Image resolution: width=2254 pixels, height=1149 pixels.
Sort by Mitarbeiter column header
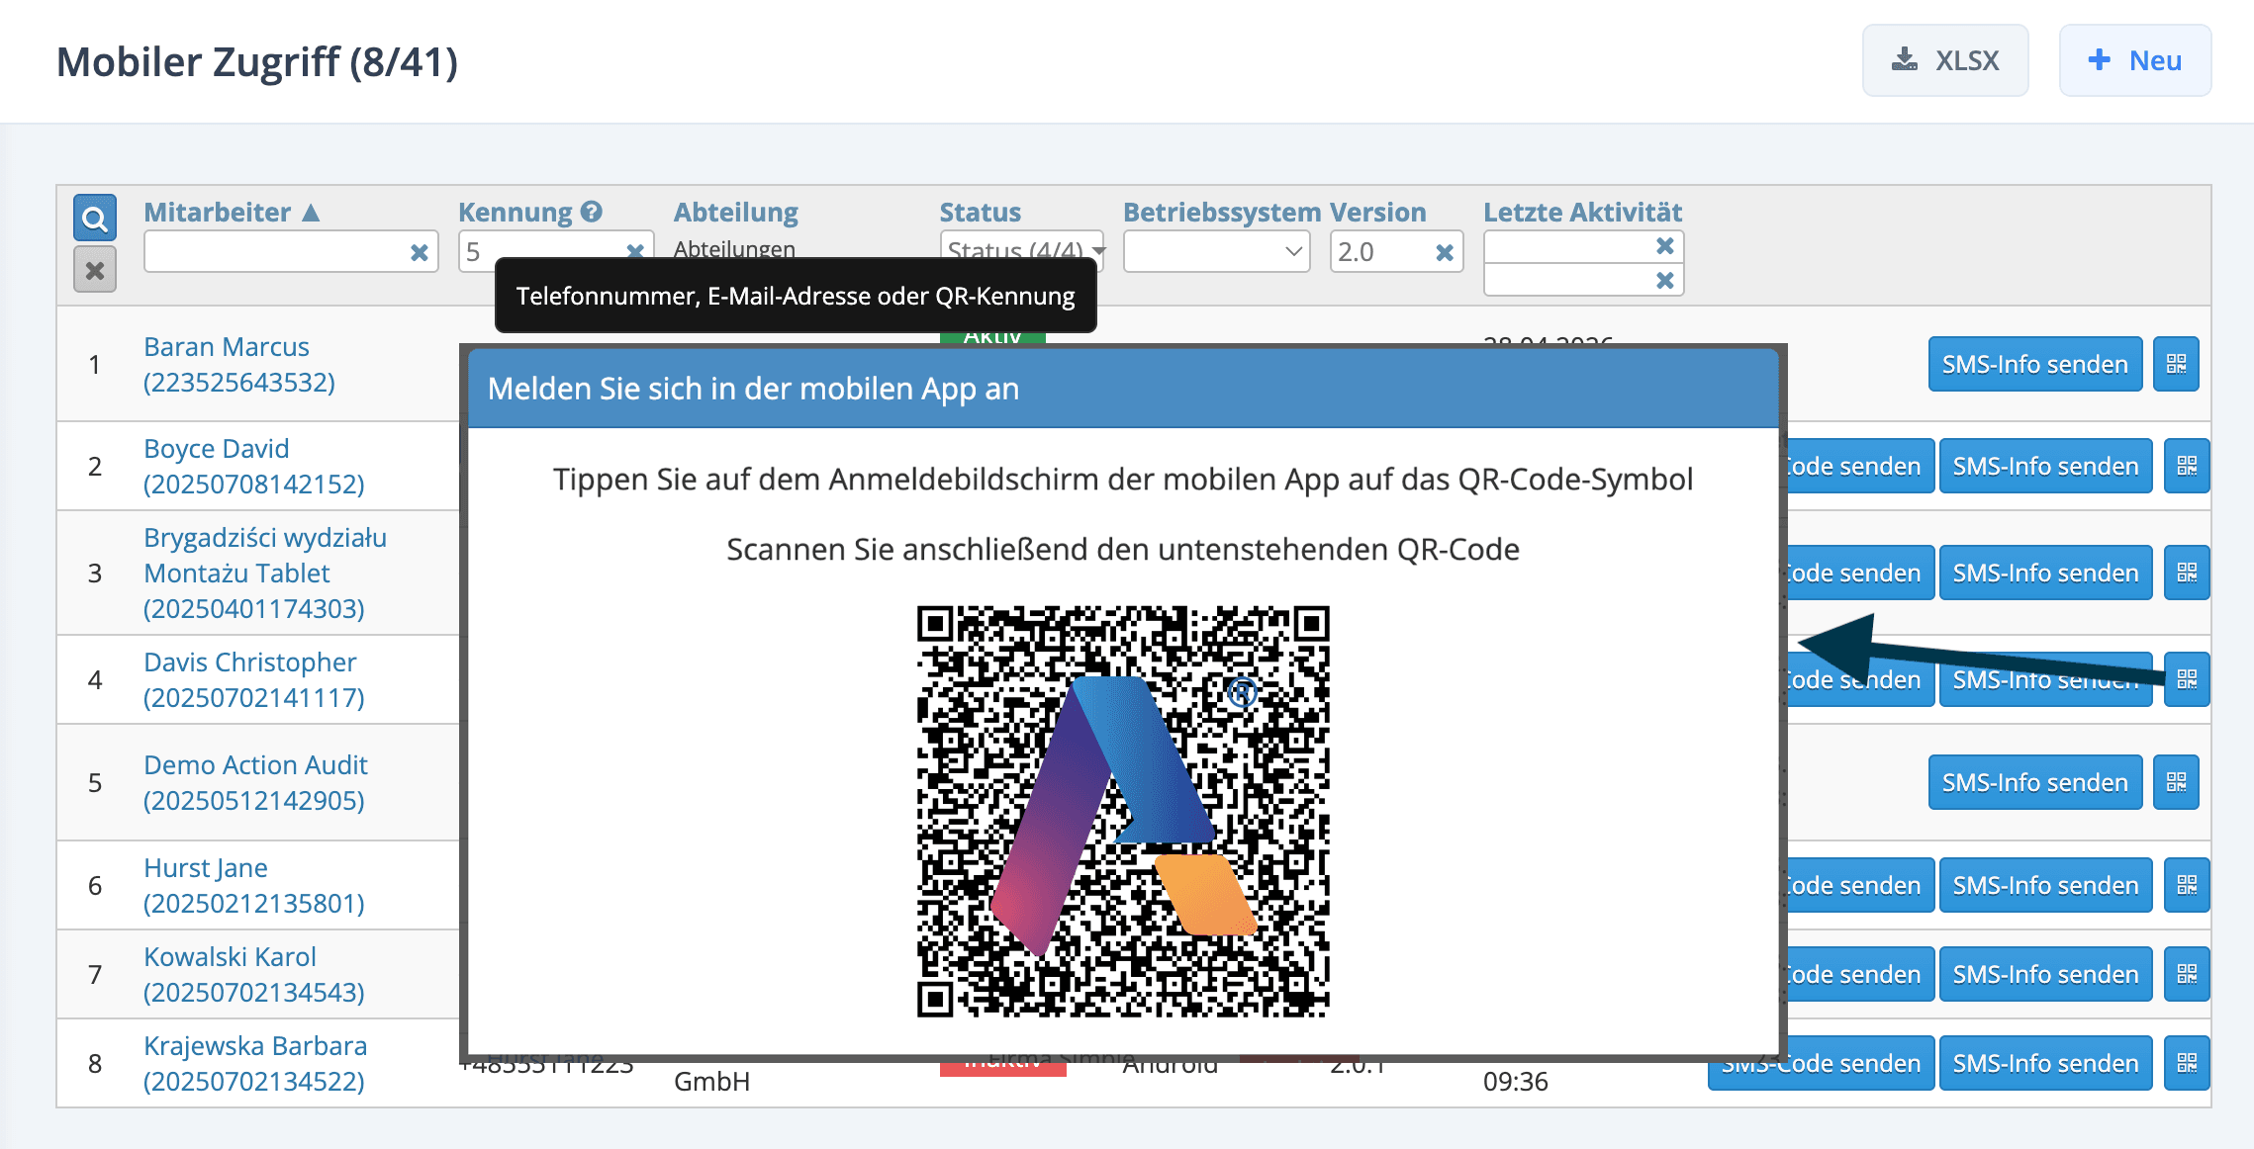pyautogui.click(x=231, y=212)
